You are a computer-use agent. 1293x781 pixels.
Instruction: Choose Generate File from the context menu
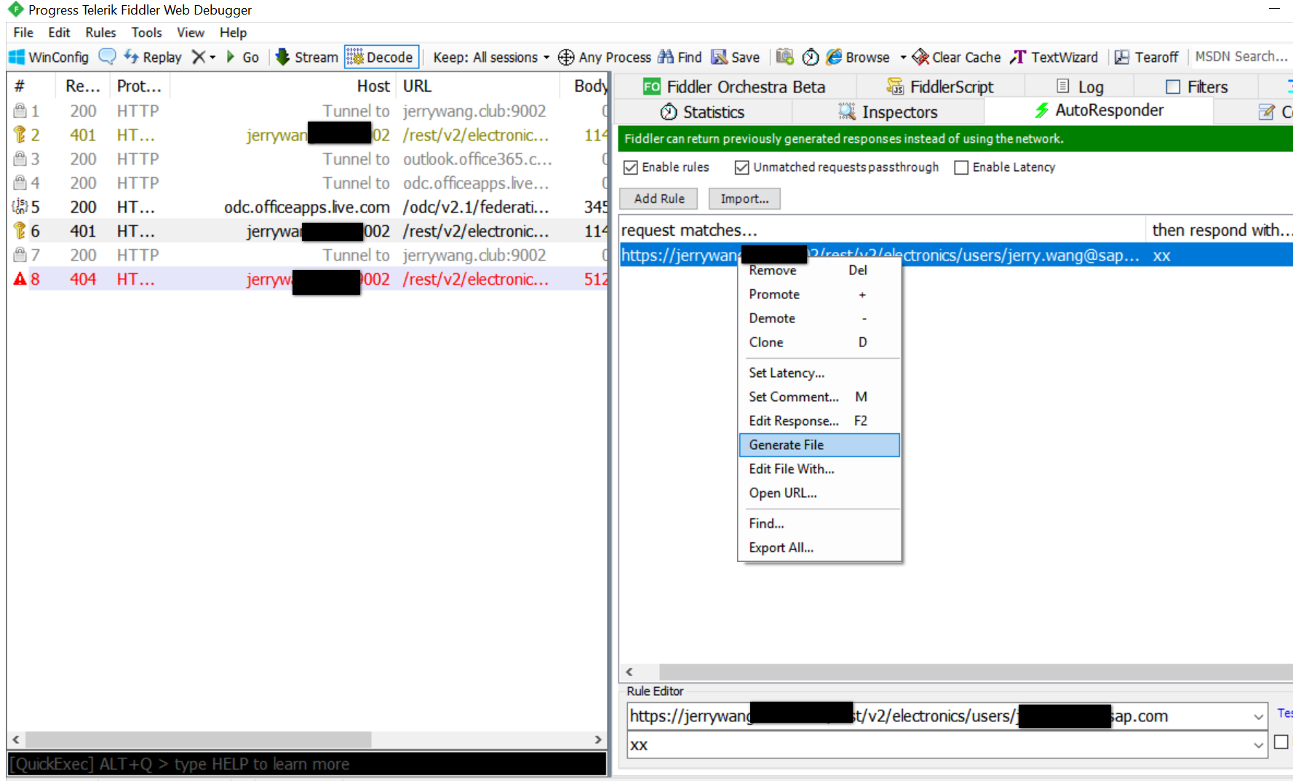tap(819, 445)
